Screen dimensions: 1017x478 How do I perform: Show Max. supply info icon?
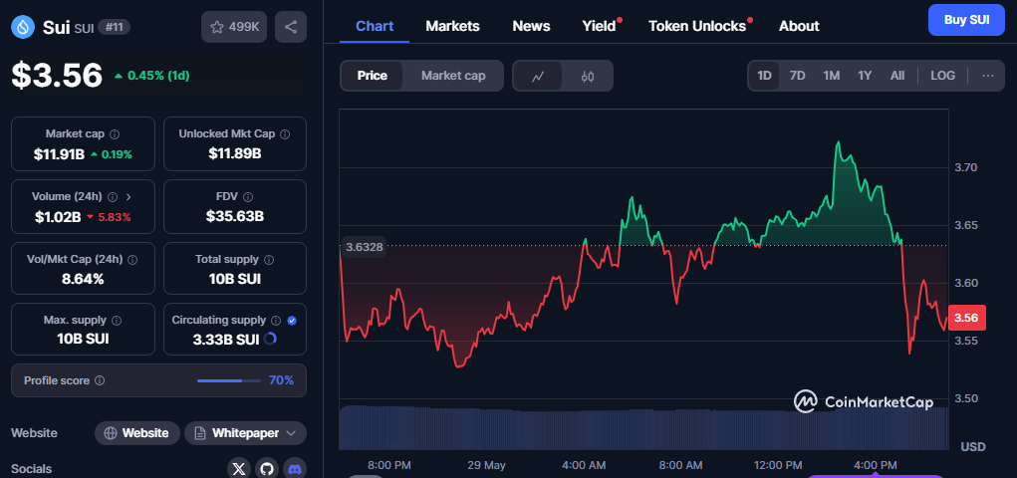click(117, 321)
